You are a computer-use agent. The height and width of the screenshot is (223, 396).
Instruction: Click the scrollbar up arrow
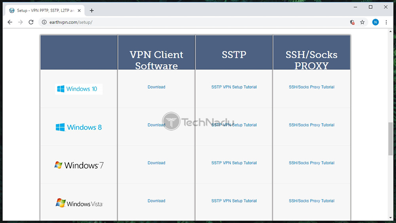390,32
